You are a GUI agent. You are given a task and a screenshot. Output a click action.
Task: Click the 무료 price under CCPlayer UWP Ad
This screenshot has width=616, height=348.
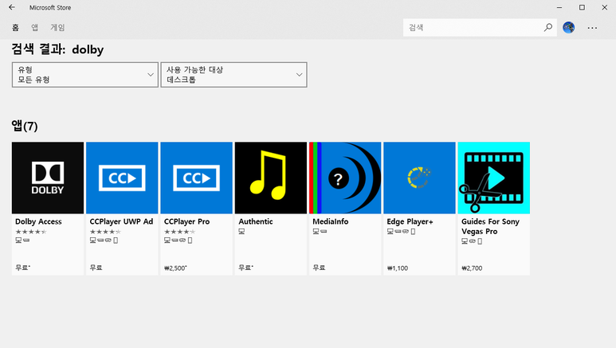(96, 268)
